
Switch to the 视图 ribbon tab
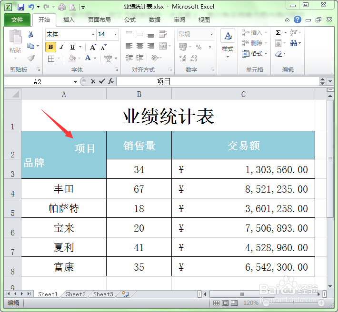tap(204, 20)
